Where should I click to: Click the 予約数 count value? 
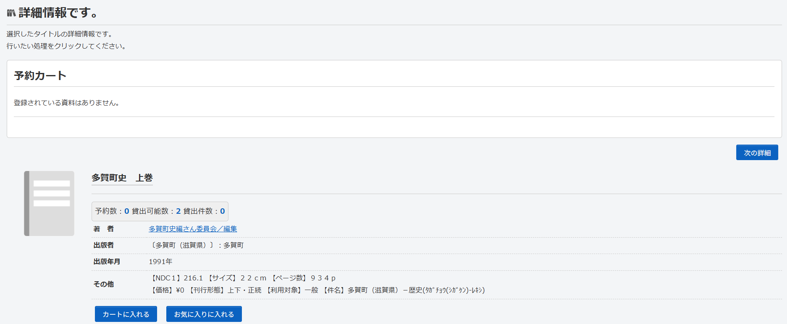126,211
